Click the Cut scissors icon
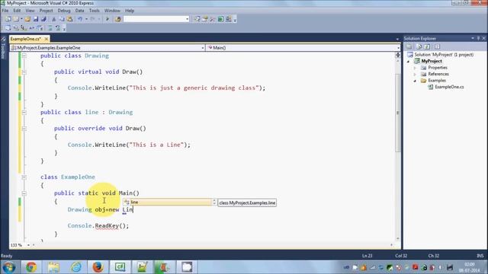The height and width of the screenshot is (274, 488). click(54, 19)
